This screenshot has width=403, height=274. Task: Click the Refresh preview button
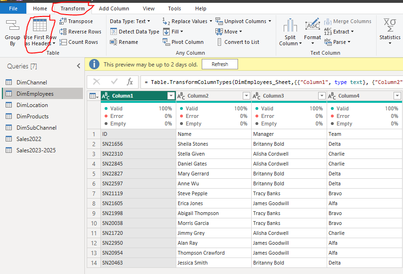220,64
